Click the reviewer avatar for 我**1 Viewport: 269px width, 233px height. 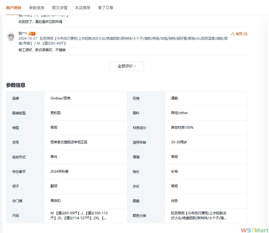pyautogui.click(x=11, y=36)
